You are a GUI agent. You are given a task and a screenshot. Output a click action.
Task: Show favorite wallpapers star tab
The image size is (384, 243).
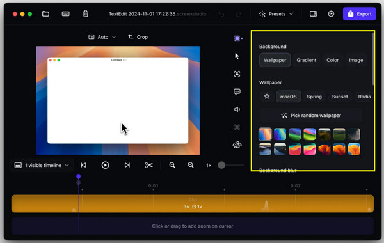[267, 97]
